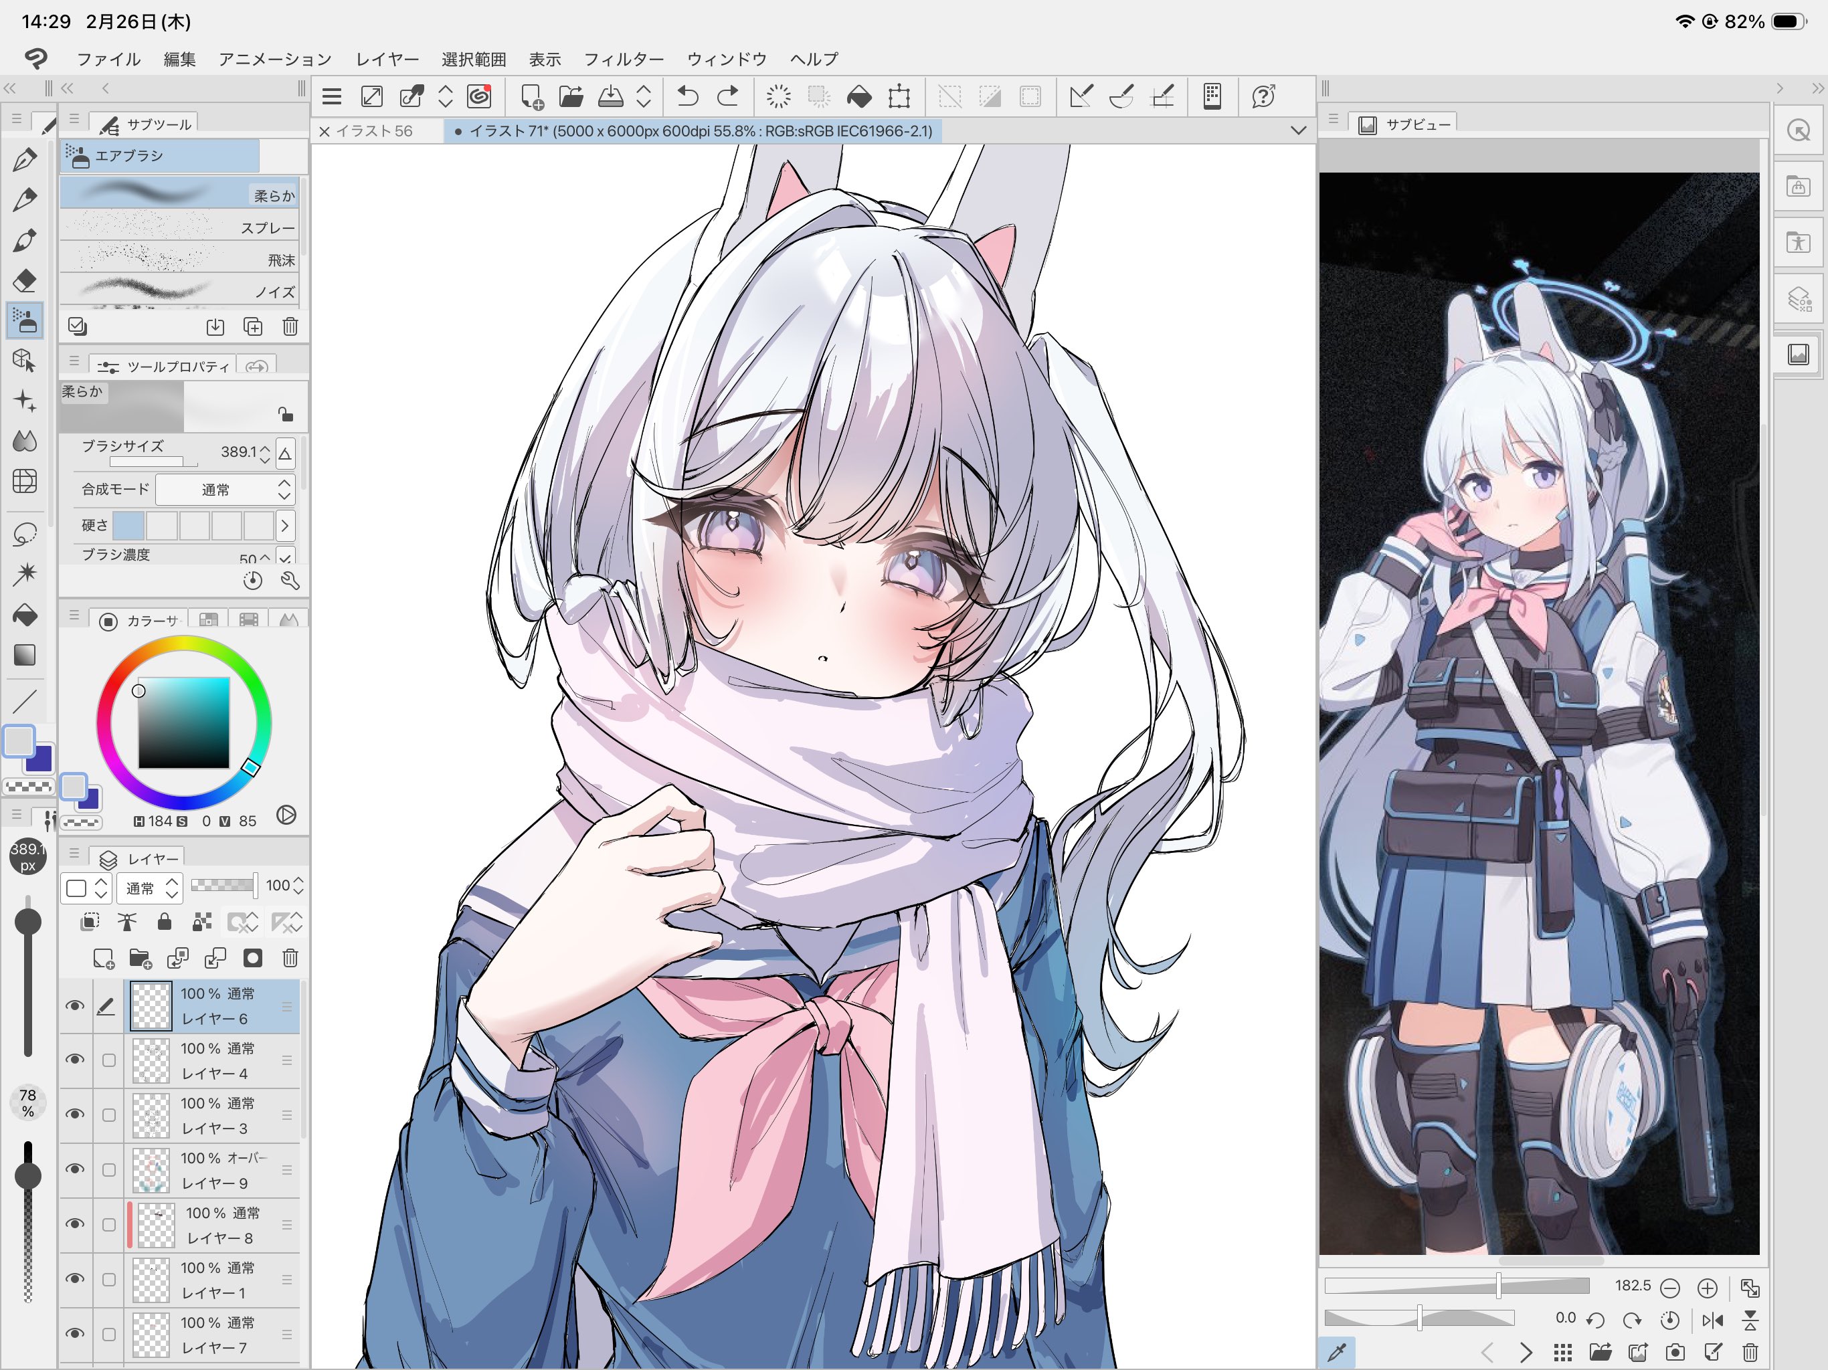The width and height of the screenshot is (1828, 1370).
Task: Hide レイヤー 9 with its eye icon
Action: click(75, 1169)
